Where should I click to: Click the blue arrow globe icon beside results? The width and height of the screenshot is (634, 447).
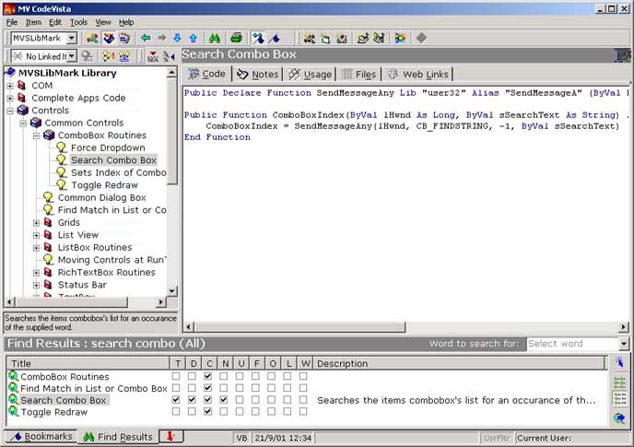click(x=619, y=418)
